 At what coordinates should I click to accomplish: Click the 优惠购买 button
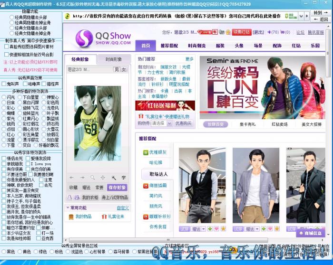184,123
